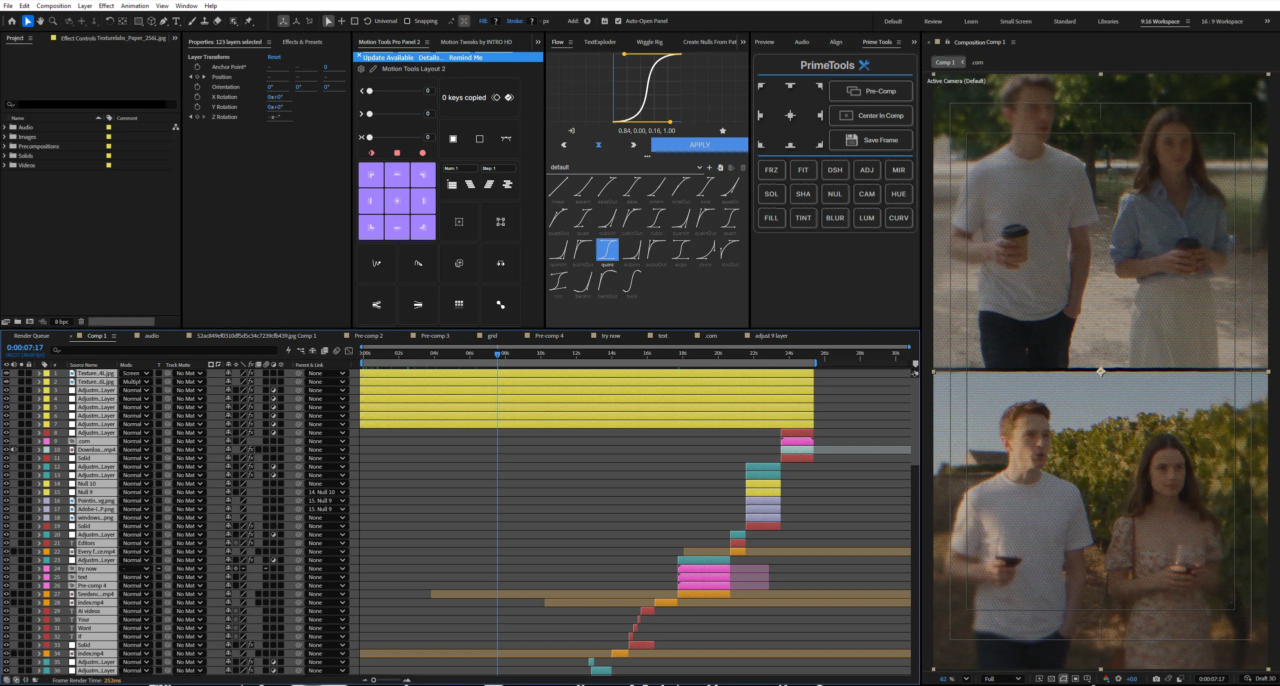Select the Eraser tool
Viewport: 1280px width, 686px height.
217,21
